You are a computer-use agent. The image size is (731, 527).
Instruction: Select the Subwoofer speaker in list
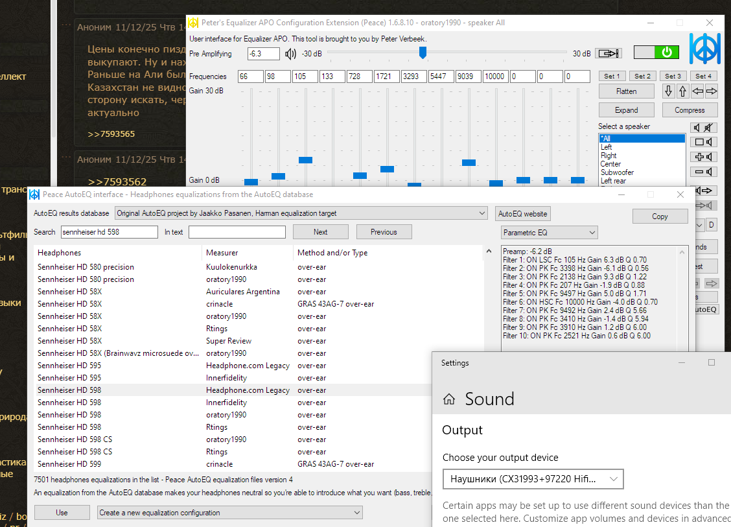pyautogui.click(x=617, y=172)
